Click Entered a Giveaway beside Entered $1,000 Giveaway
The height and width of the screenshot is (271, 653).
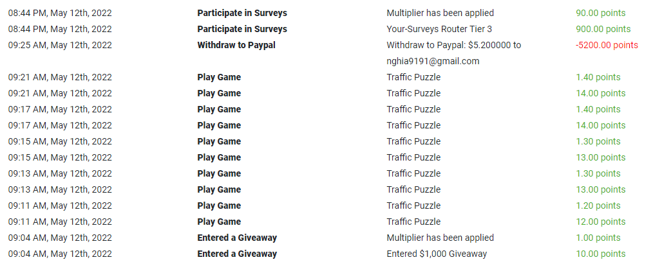click(237, 254)
